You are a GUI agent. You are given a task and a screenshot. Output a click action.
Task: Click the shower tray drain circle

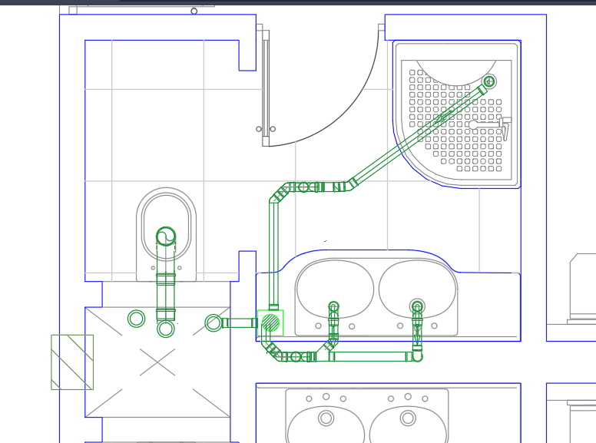point(489,81)
